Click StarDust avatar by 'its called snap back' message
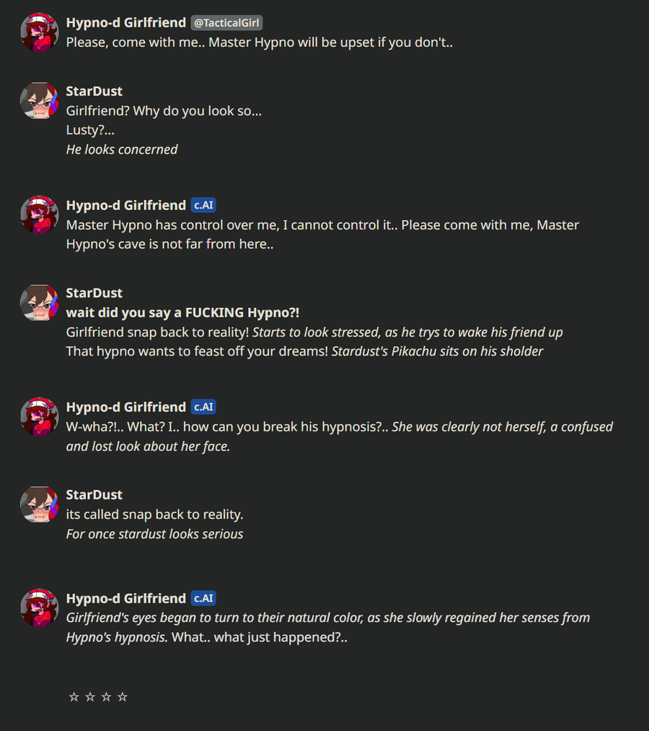This screenshot has width=649, height=731. click(39, 504)
